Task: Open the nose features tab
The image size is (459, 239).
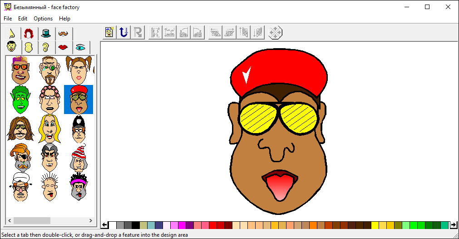Action: [x=12, y=34]
